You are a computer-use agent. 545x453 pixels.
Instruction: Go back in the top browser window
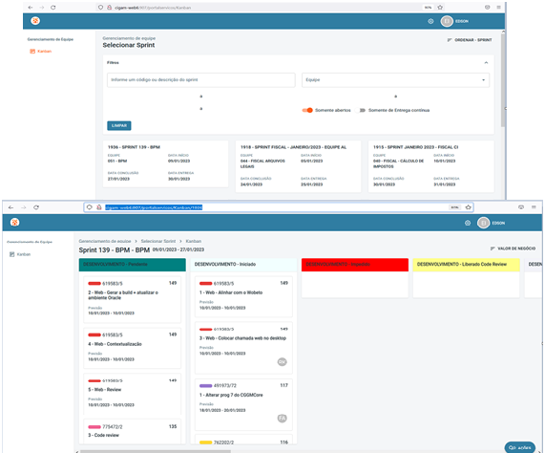(x=31, y=8)
